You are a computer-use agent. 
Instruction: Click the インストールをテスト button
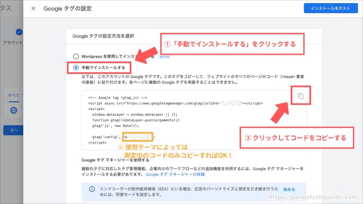coord(331,8)
